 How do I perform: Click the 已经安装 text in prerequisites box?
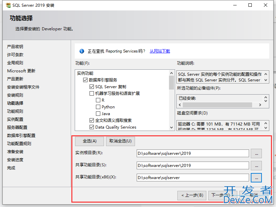point(187,98)
